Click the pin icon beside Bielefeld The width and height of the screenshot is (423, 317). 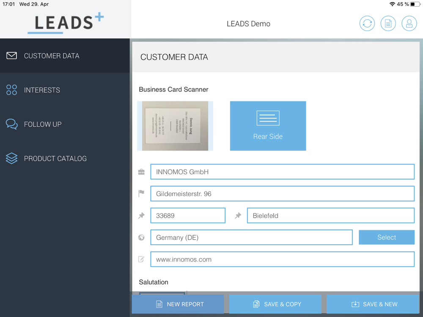coord(238,216)
